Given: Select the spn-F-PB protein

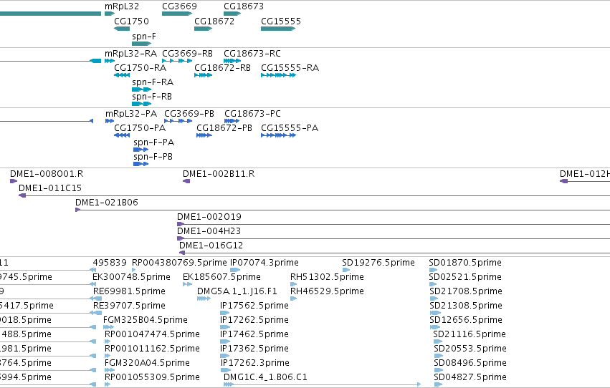Looking at the screenshot, I should tap(140, 164).
